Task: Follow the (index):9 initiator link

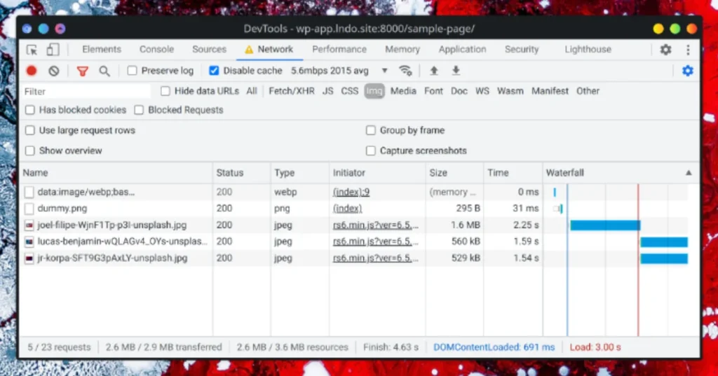Action: pos(351,192)
